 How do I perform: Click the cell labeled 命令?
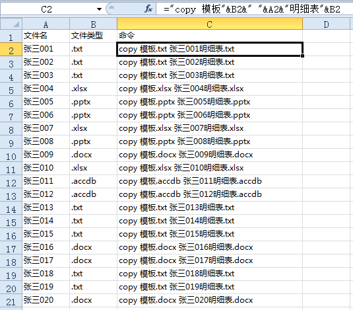pos(210,36)
